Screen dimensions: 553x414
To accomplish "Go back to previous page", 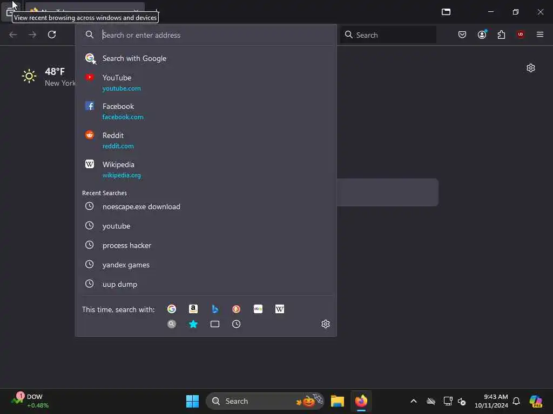I will 13,34.
